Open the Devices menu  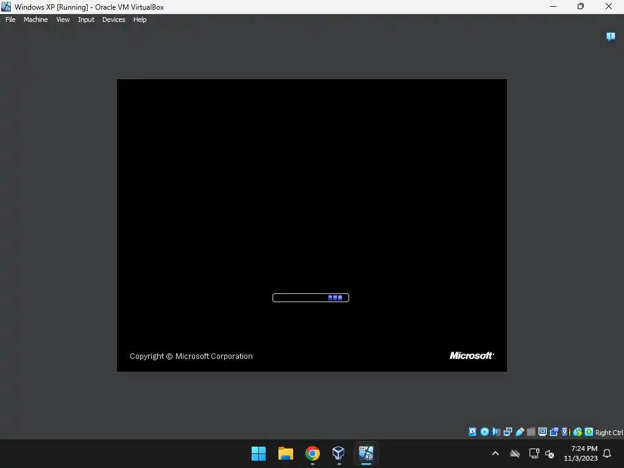click(x=114, y=19)
